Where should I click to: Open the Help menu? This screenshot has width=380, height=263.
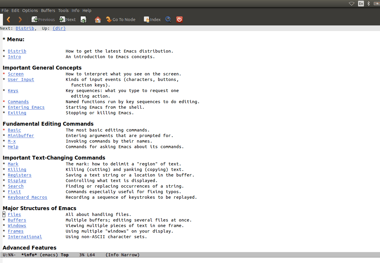pyautogui.click(x=87, y=11)
